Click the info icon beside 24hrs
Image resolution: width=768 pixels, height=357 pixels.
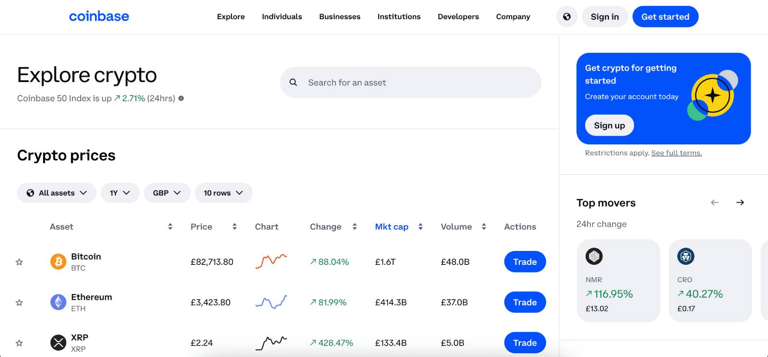[181, 98]
